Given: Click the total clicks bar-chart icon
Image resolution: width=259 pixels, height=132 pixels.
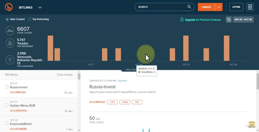Looking at the screenshot, I should 10,30.
